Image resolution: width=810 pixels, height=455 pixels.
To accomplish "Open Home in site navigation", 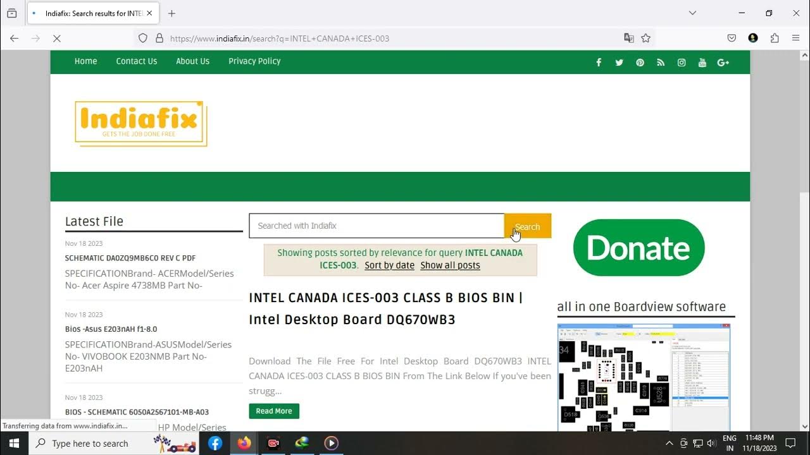I will tap(85, 61).
